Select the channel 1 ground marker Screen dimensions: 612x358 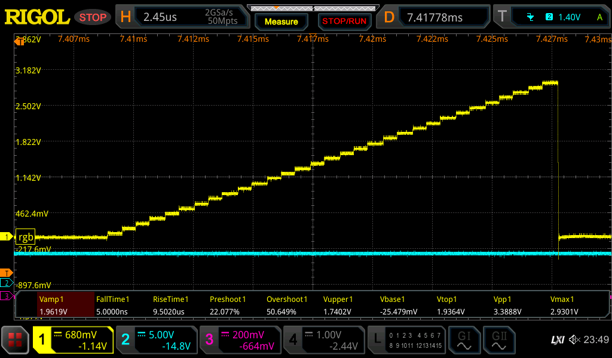[7, 236]
